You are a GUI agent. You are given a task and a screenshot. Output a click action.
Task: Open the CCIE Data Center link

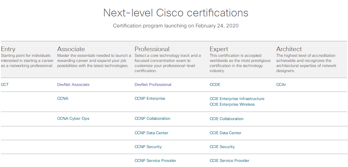click(x=226, y=133)
